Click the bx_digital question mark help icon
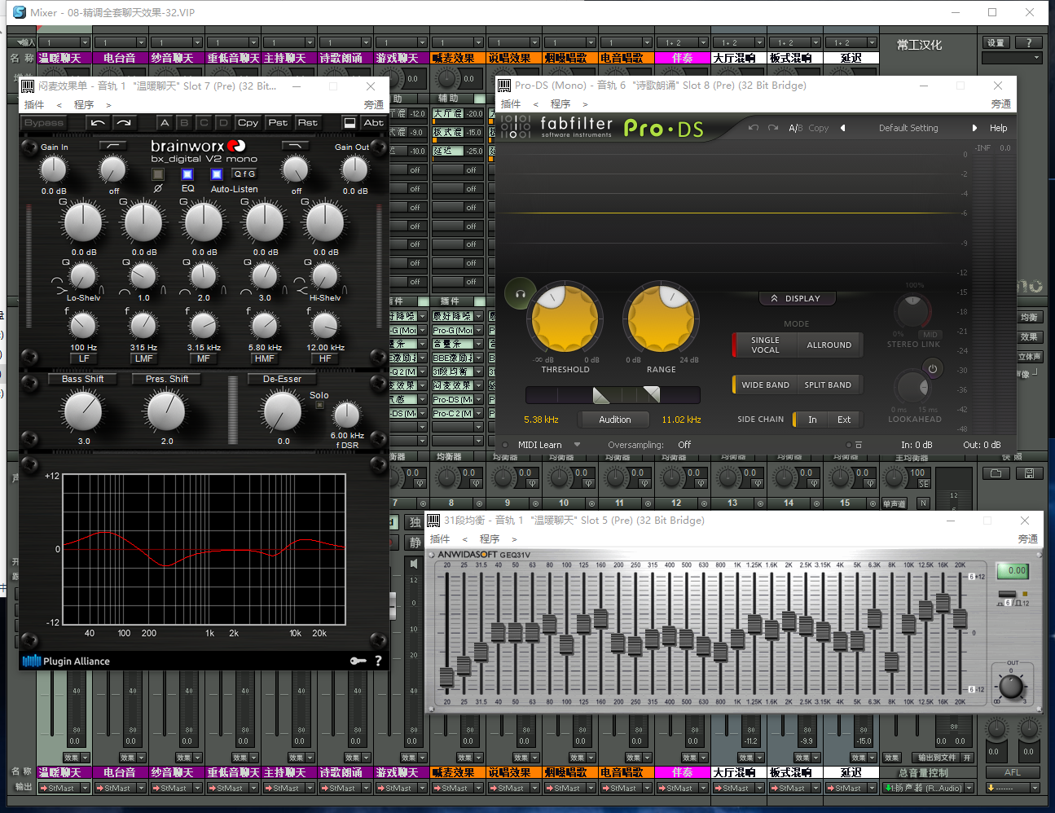This screenshot has width=1055, height=813. [x=378, y=661]
